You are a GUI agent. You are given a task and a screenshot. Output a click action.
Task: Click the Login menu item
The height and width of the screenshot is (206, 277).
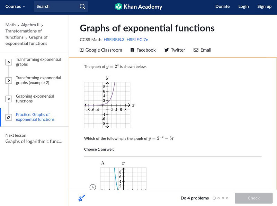coord(243,7)
